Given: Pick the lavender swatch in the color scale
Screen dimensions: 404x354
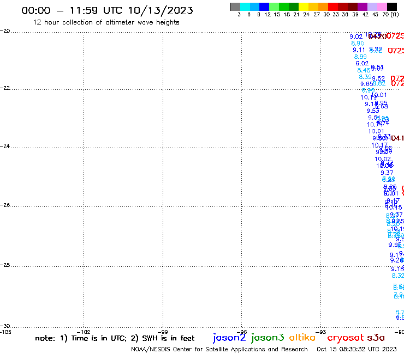Looking at the screenshot, I should (x=372, y=7).
